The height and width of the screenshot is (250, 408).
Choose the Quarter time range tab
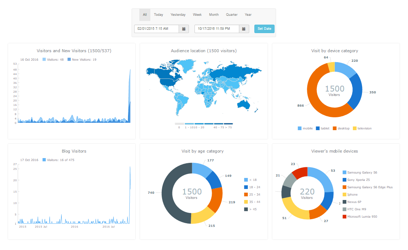pyautogui.click(x=232, y=15)
